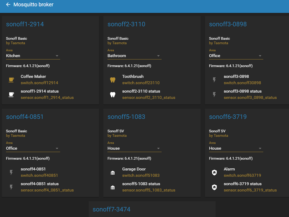This screenshot has height=217, width=289.
Task: Click the firmware version text on sonoff6-3719 card
Action: pyautogui.click(x=231, y=159)
